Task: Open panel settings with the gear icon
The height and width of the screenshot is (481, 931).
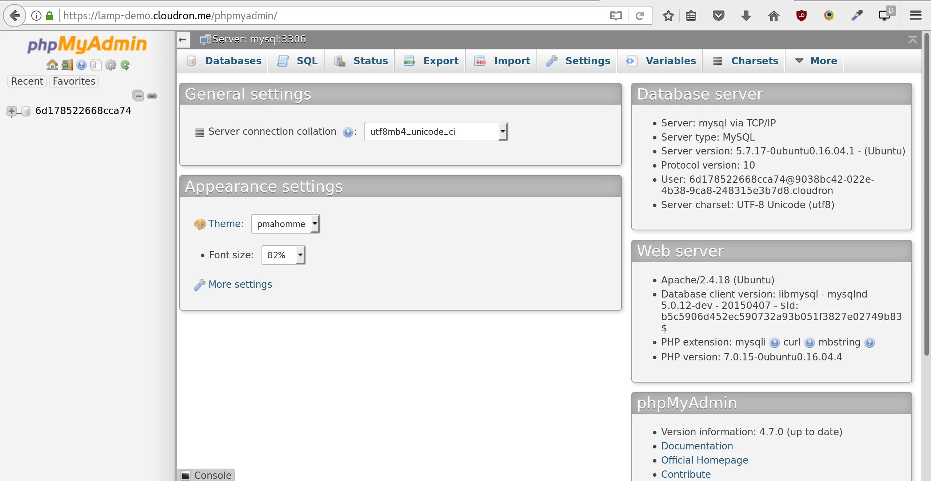Action: click(111, 65)
